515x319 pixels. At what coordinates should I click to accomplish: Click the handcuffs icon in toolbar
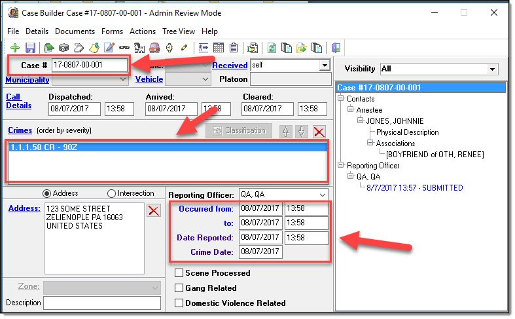click(x=124, y=48)
